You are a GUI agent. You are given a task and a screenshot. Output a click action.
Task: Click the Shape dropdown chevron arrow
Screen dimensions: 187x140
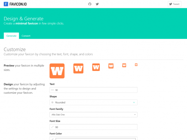point(134,102)
